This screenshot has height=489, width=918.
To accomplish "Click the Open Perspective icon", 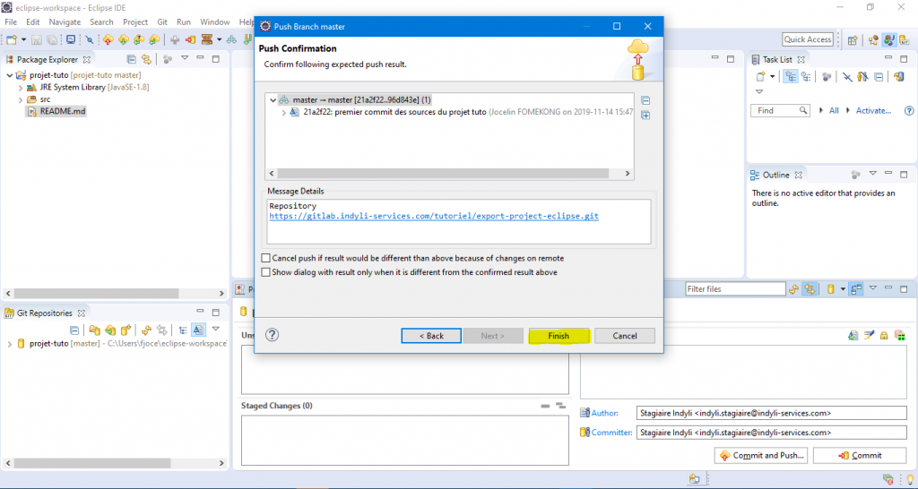I will (x=853, y=39).
